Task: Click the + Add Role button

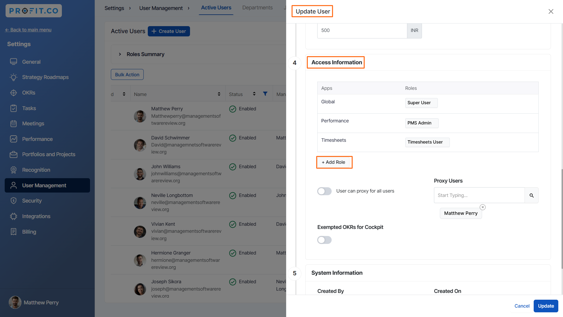Action: coord(334,162)
